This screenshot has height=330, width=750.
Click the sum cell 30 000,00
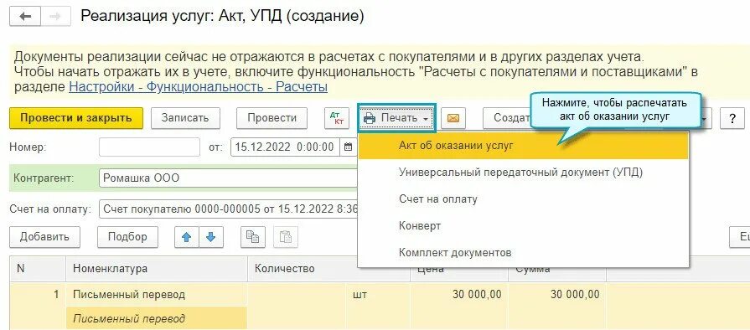(x=557, y=295)
